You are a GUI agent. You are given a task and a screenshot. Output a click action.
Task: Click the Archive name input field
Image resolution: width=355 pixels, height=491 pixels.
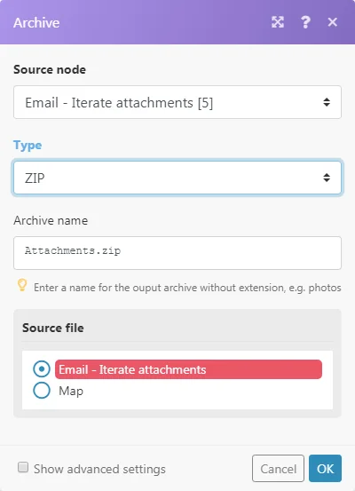(x=177, y=253)
